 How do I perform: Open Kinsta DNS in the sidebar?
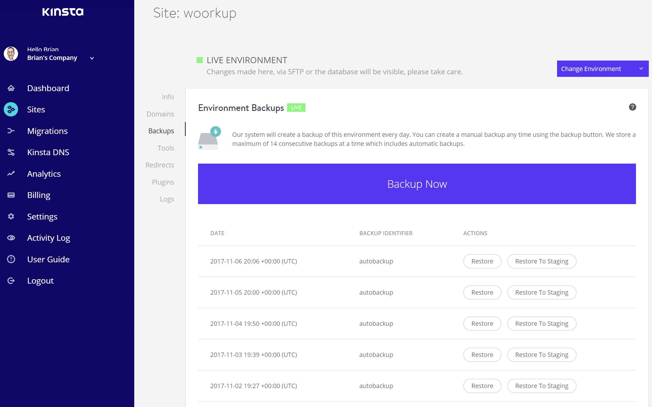[x=48, y=152]
